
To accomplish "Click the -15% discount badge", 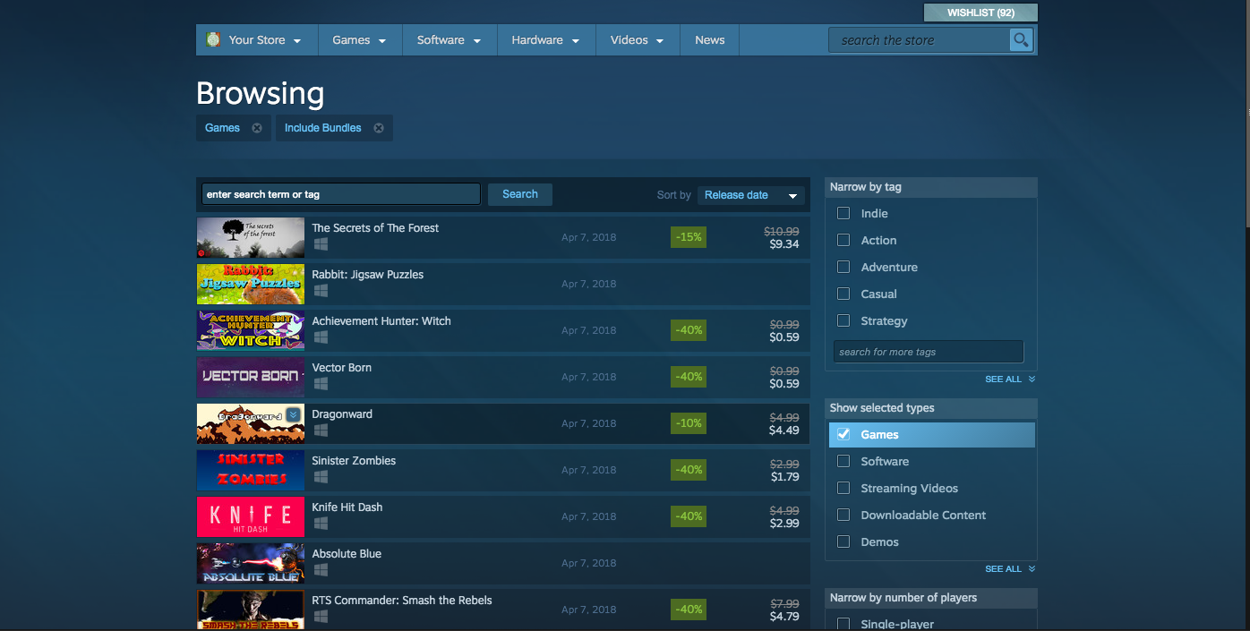I will click(x=689, y=237).
